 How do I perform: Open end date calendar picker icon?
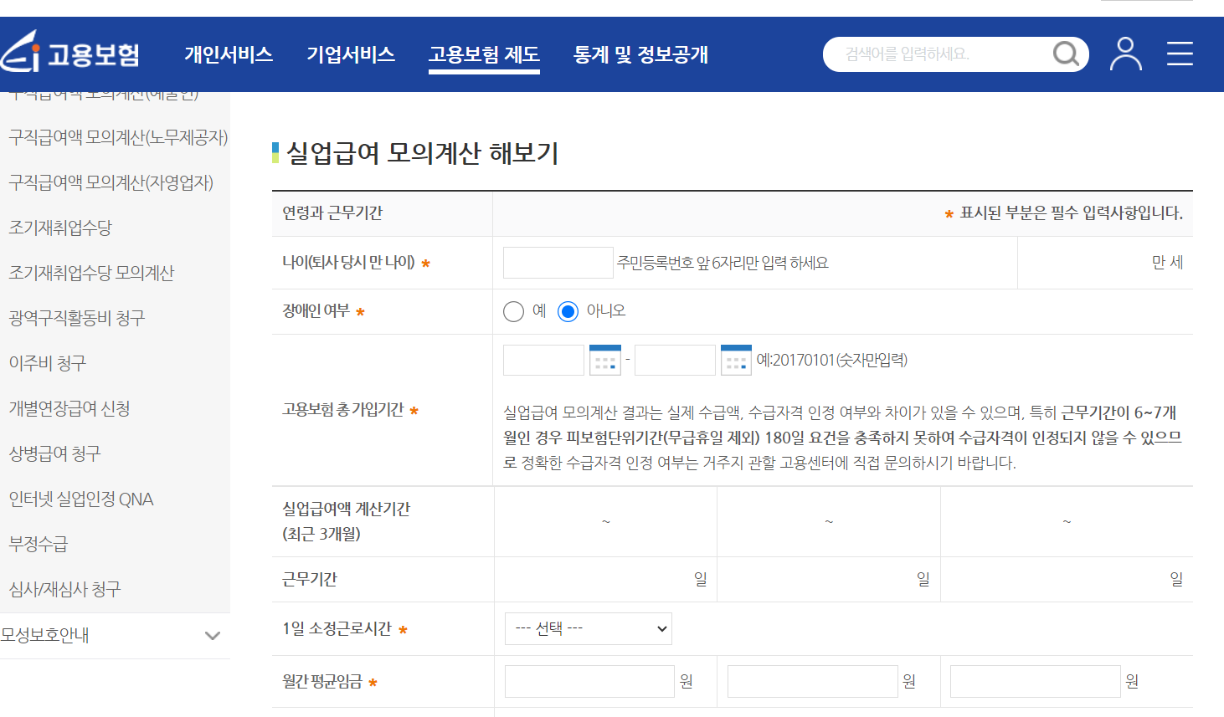tap(736, 361)
